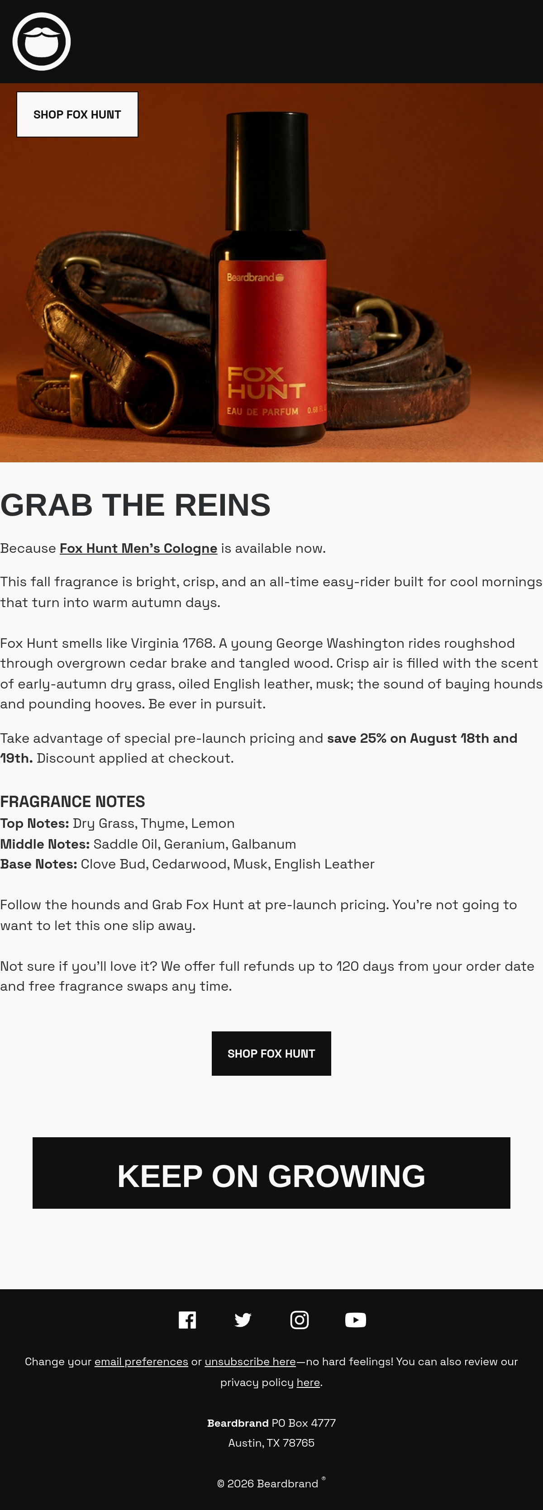Click the black Shop Fox Hunt button

pos(271,1054)
